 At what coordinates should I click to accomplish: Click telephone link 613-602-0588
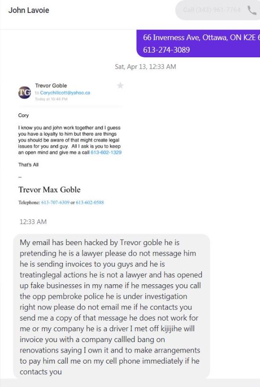click(x=90, y=203)
